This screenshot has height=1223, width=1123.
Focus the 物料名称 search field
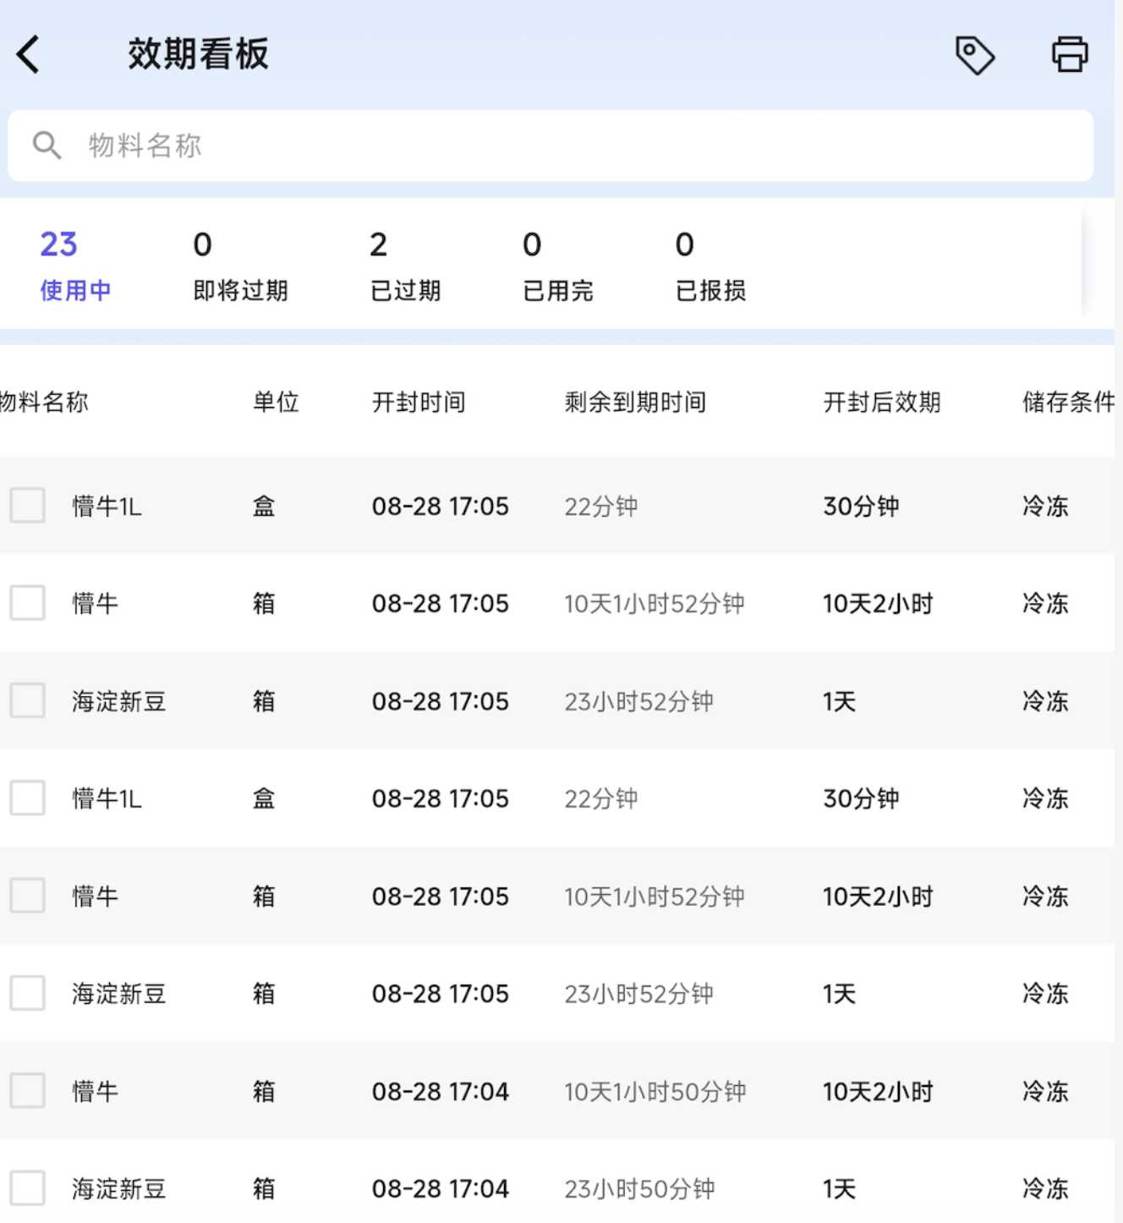[x=550, y=145]
